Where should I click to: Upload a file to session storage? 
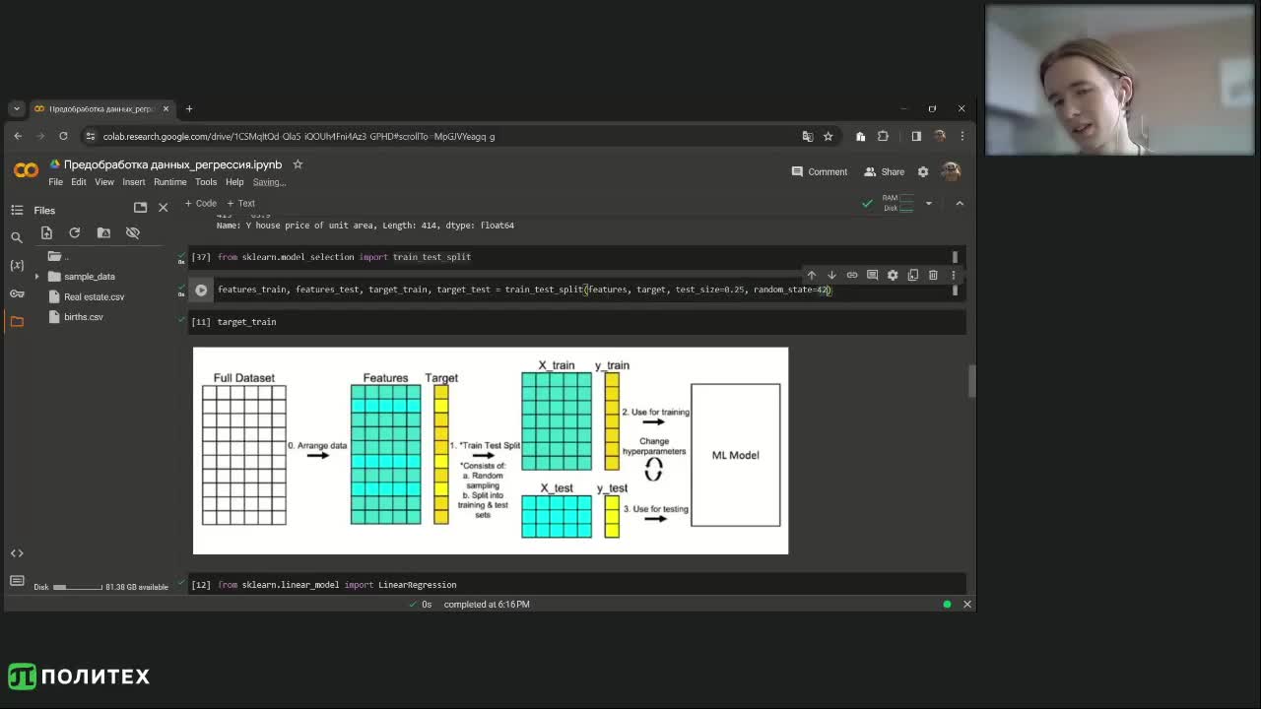pyautogui.click(x=46, y=232)
